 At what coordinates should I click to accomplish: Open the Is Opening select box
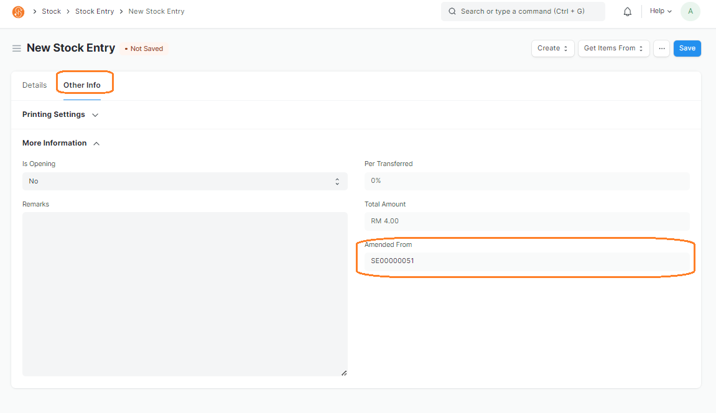coord(185,181)
